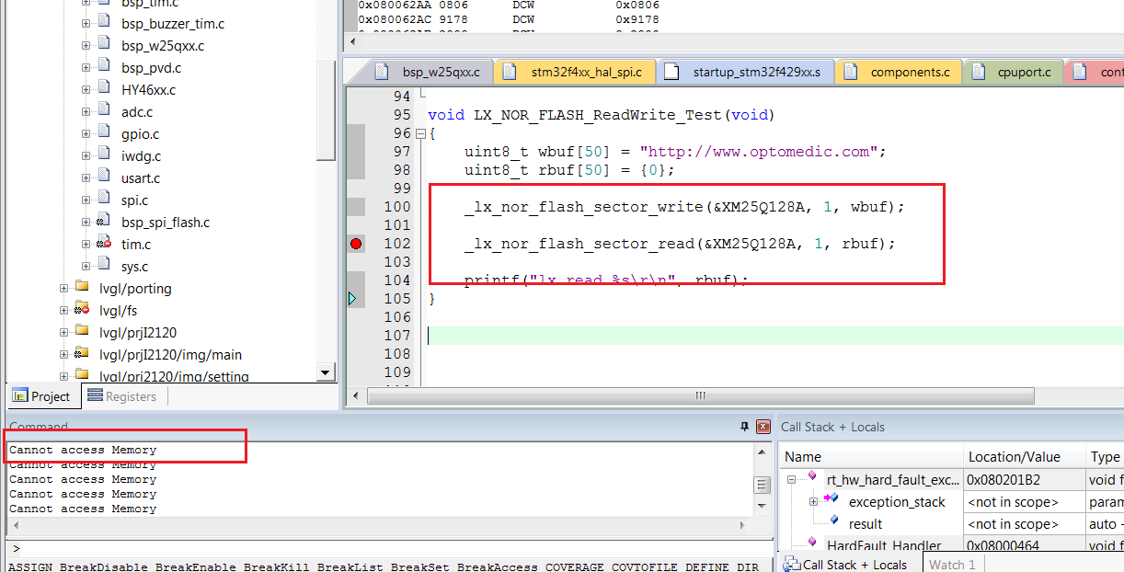Pin the Command window with pushpin icon
The image size is (1124, 572).
pos(744,427)
